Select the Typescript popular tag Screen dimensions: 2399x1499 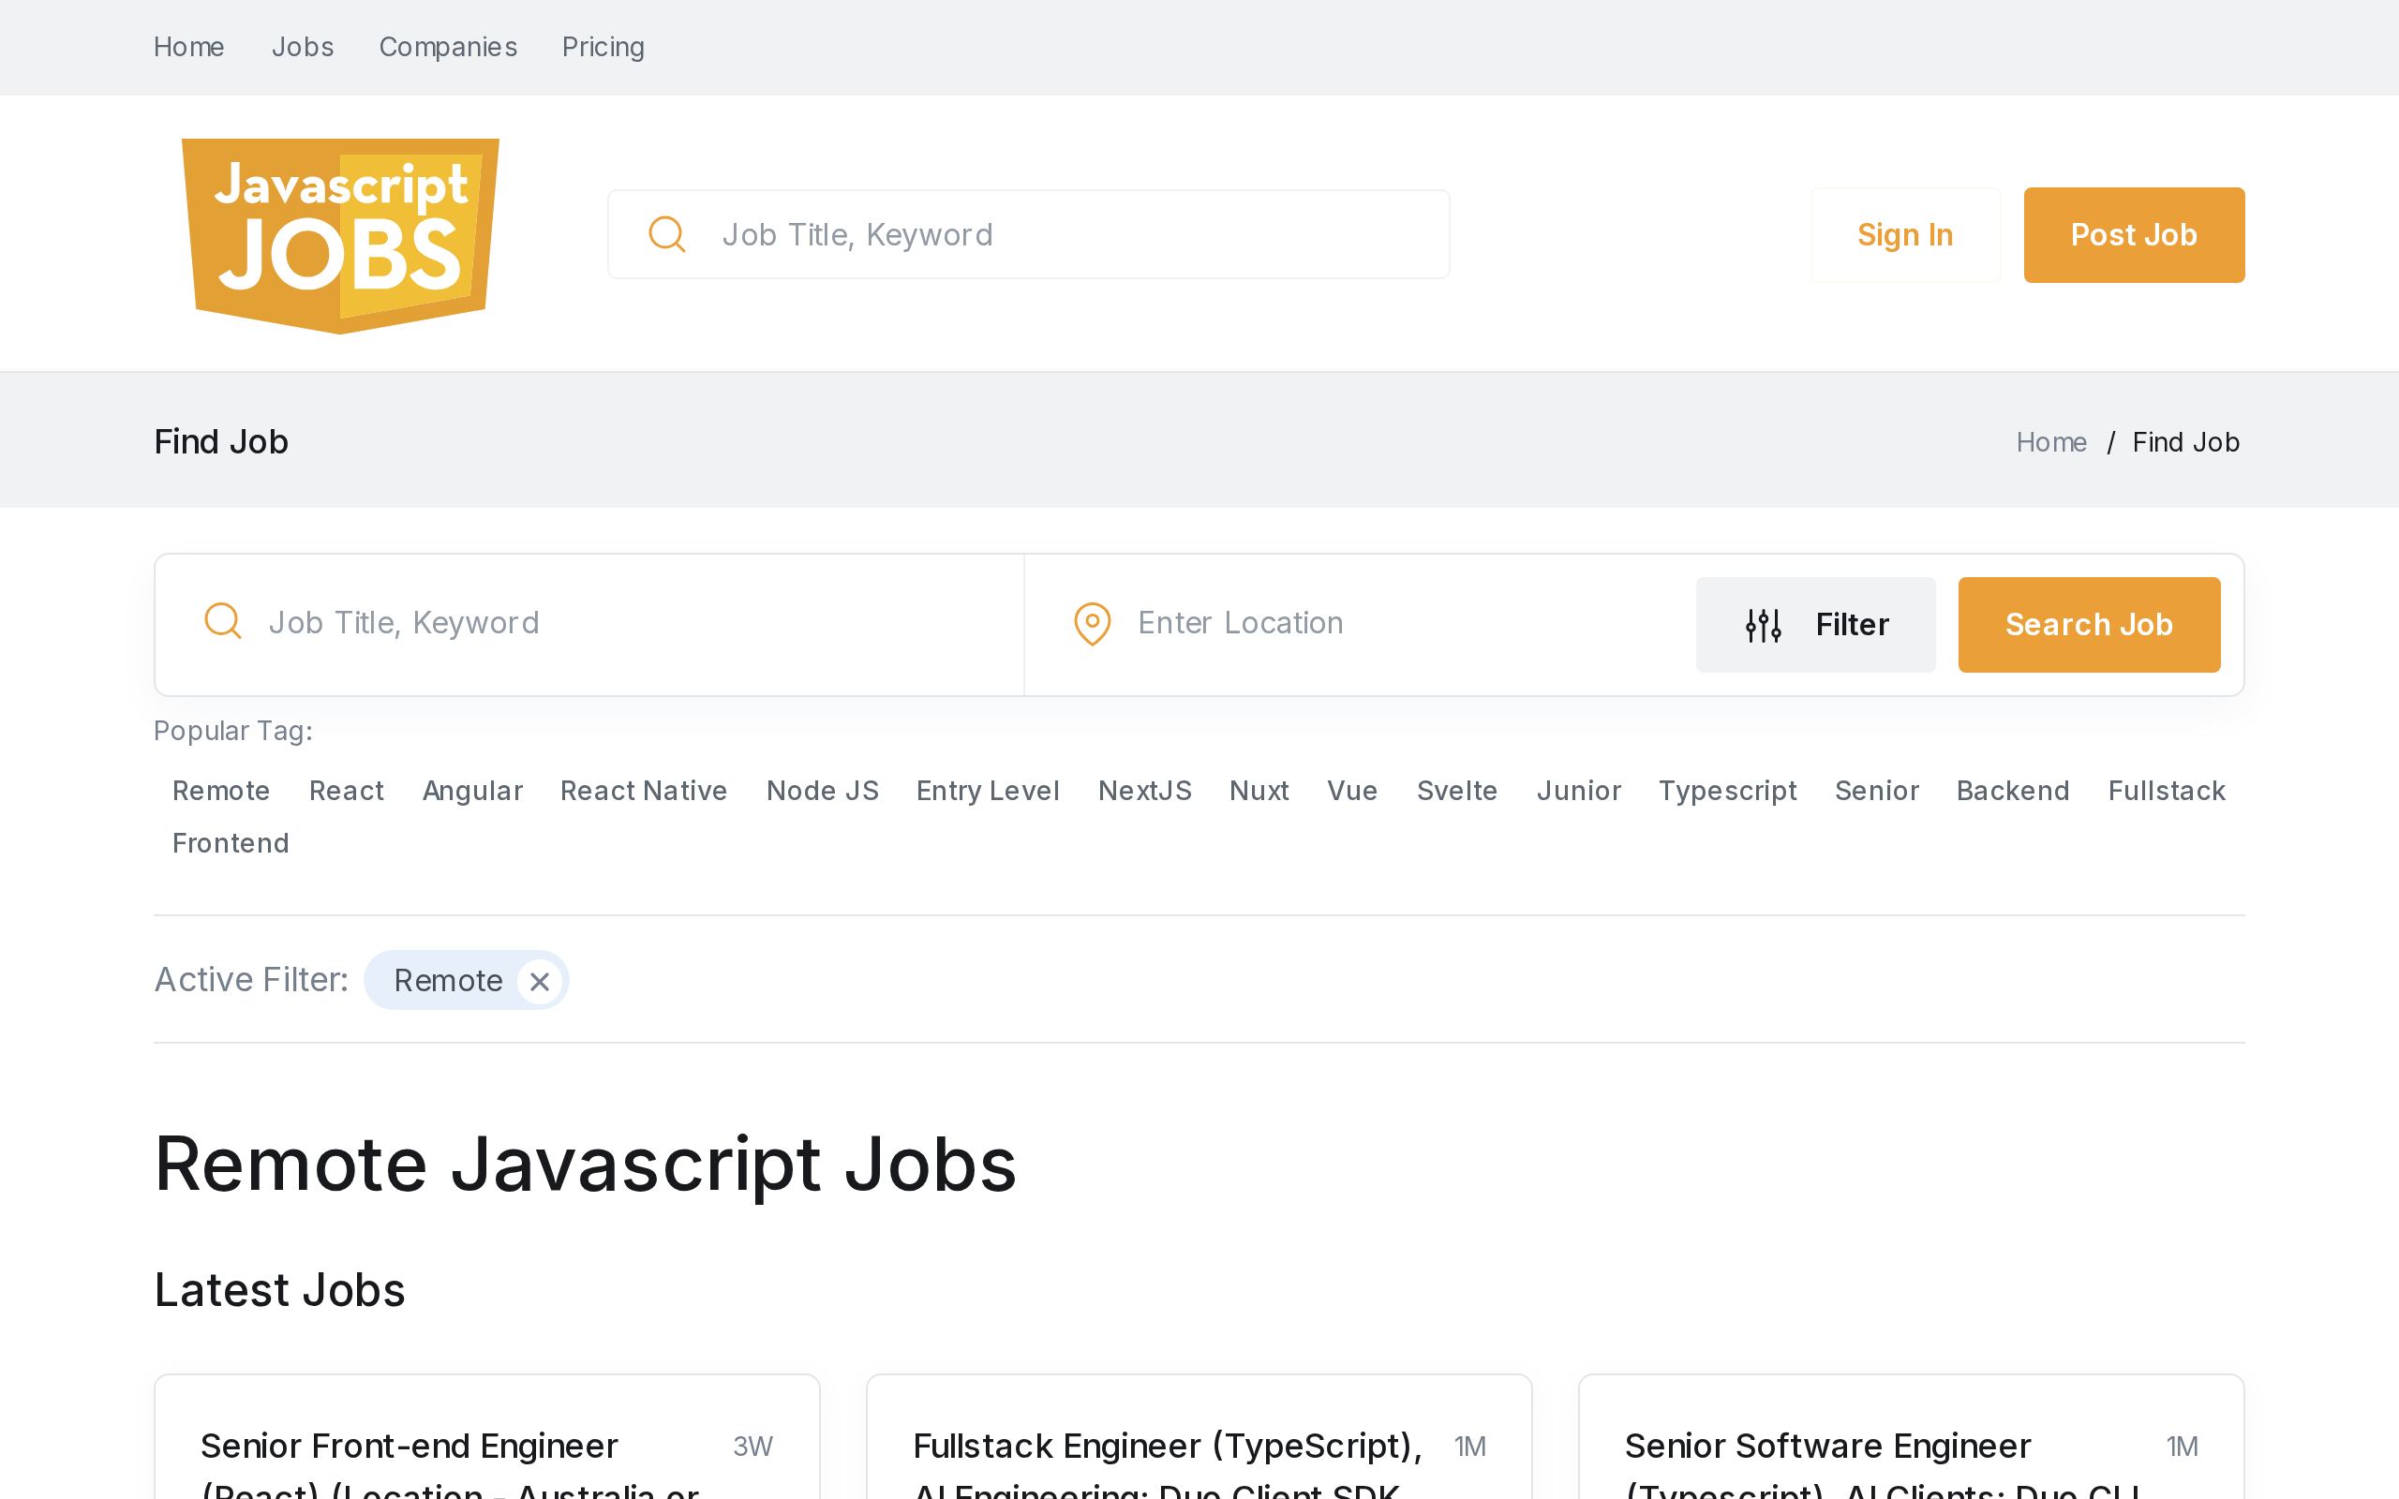1727,790
